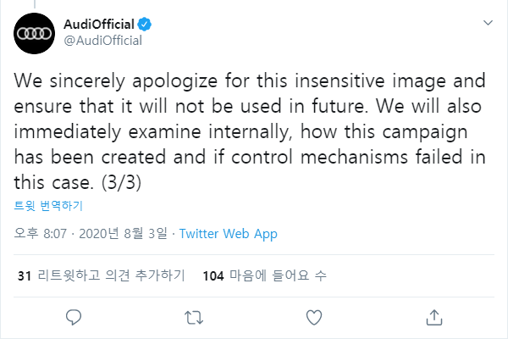Click the 트윗 번역하기 translate link
Screen dimensions: 508x339
tap(48, 206)
